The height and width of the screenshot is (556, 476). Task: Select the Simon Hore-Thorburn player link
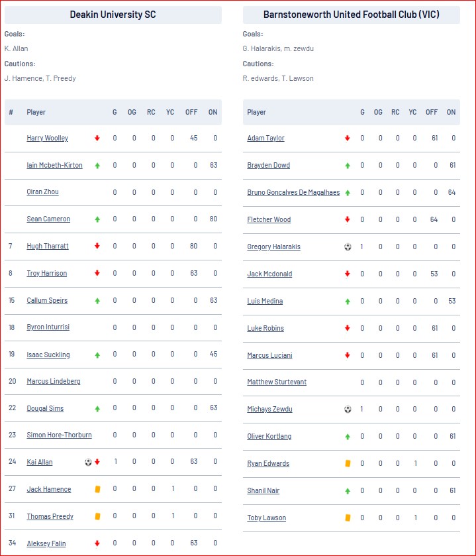click(59, 435)
